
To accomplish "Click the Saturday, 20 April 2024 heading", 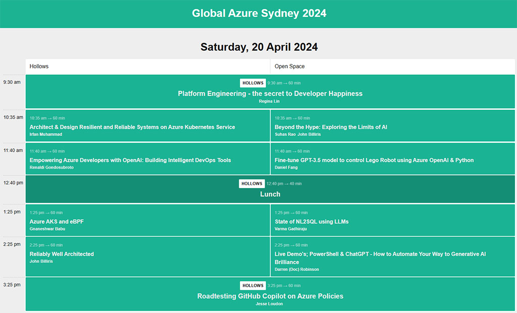I will tap(259, 47).
